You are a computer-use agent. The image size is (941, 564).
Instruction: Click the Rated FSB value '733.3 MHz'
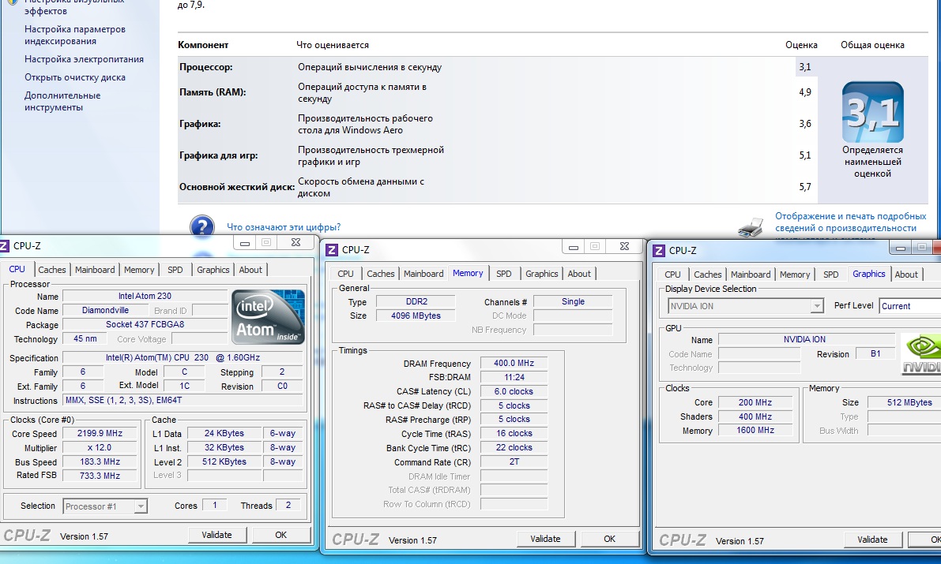[100, 476]
